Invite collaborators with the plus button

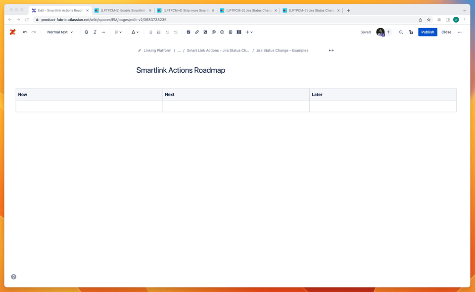point(388,32)
